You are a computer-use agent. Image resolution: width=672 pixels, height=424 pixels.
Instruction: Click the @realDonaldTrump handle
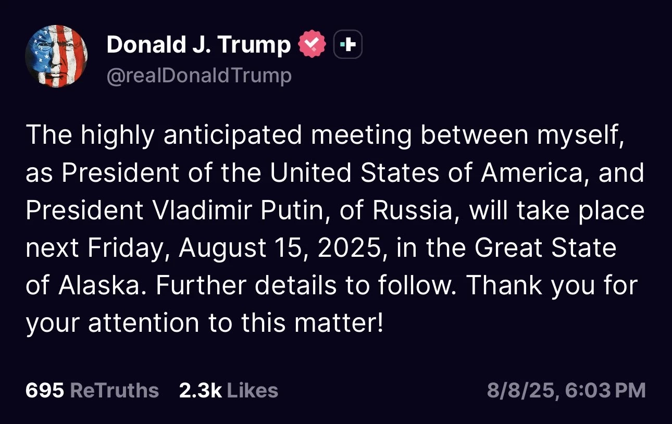[x=199, y=76]
